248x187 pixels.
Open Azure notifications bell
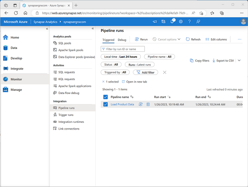click(172, 22)
